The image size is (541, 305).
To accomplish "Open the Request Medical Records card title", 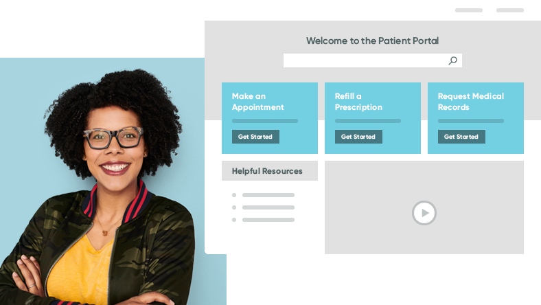I will pos(470,102).
